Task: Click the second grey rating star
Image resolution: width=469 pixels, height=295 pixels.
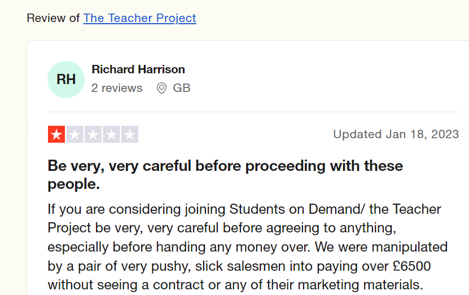Action: tap(74, 134)
